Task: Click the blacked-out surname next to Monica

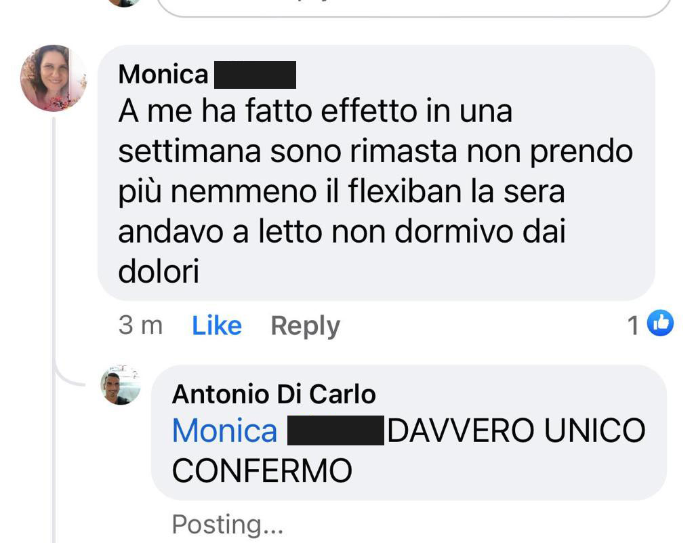Action: point(255,75)
